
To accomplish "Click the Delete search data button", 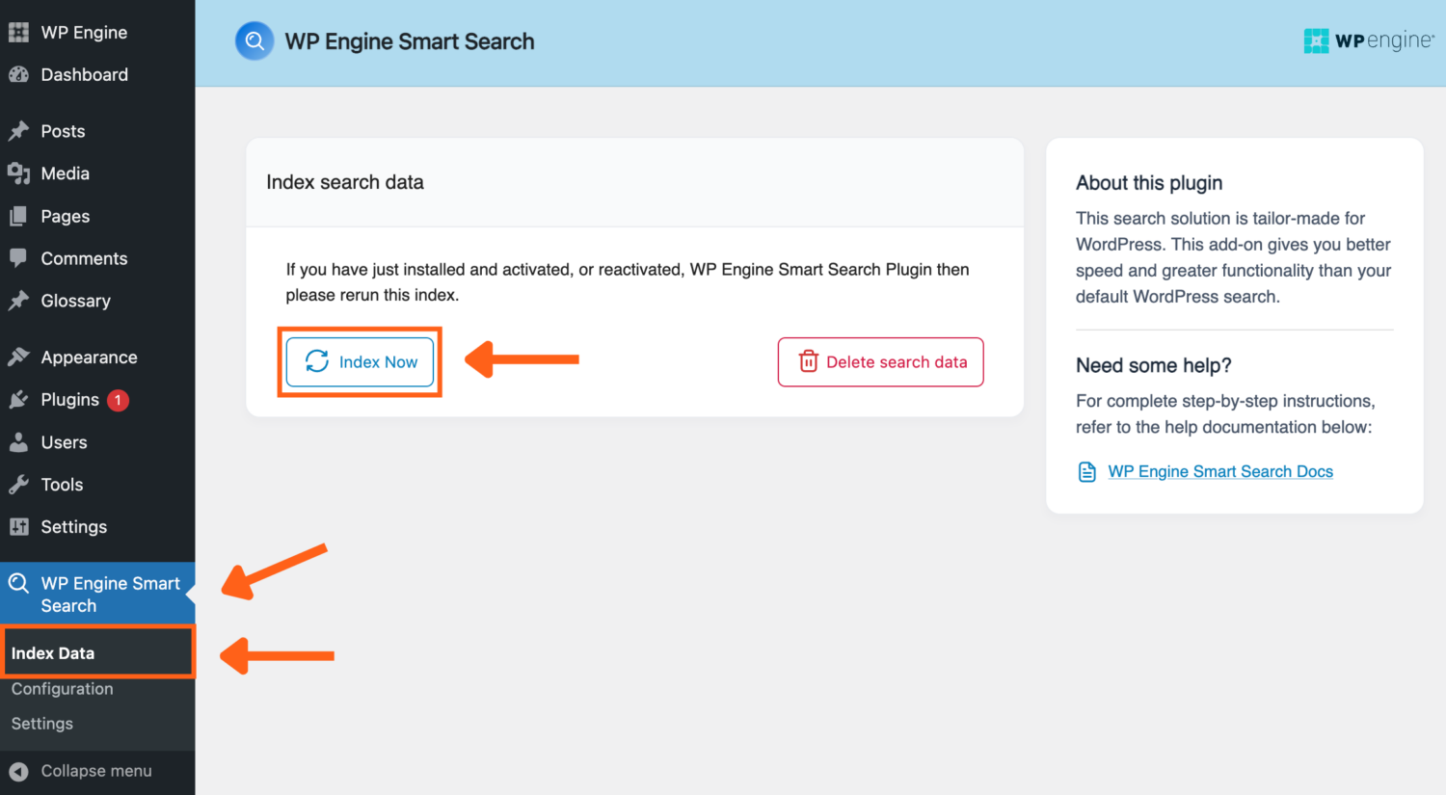I will (x=880, y=361).
